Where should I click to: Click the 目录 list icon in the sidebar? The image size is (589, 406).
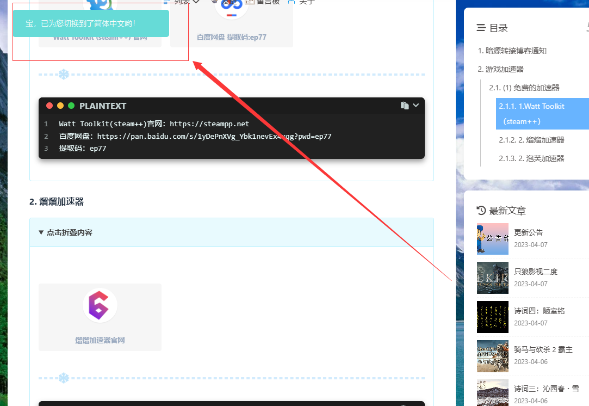pos(481,28)
